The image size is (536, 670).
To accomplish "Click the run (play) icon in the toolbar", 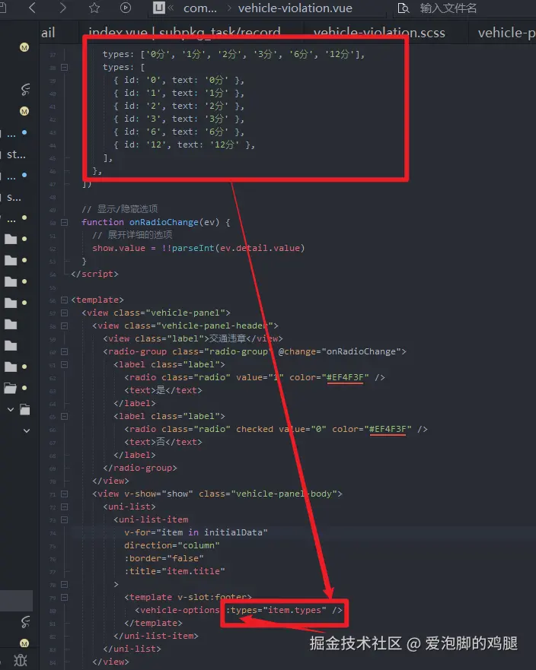I will (x=126, y=8).
